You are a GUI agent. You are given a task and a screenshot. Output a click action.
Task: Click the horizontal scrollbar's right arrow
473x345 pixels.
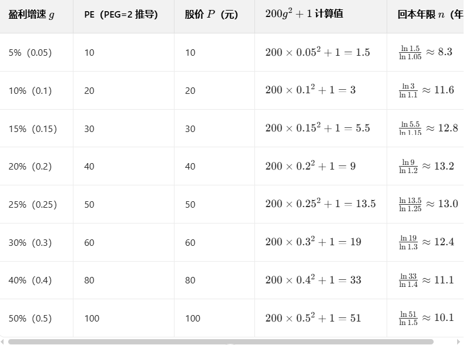coord(459,341)
